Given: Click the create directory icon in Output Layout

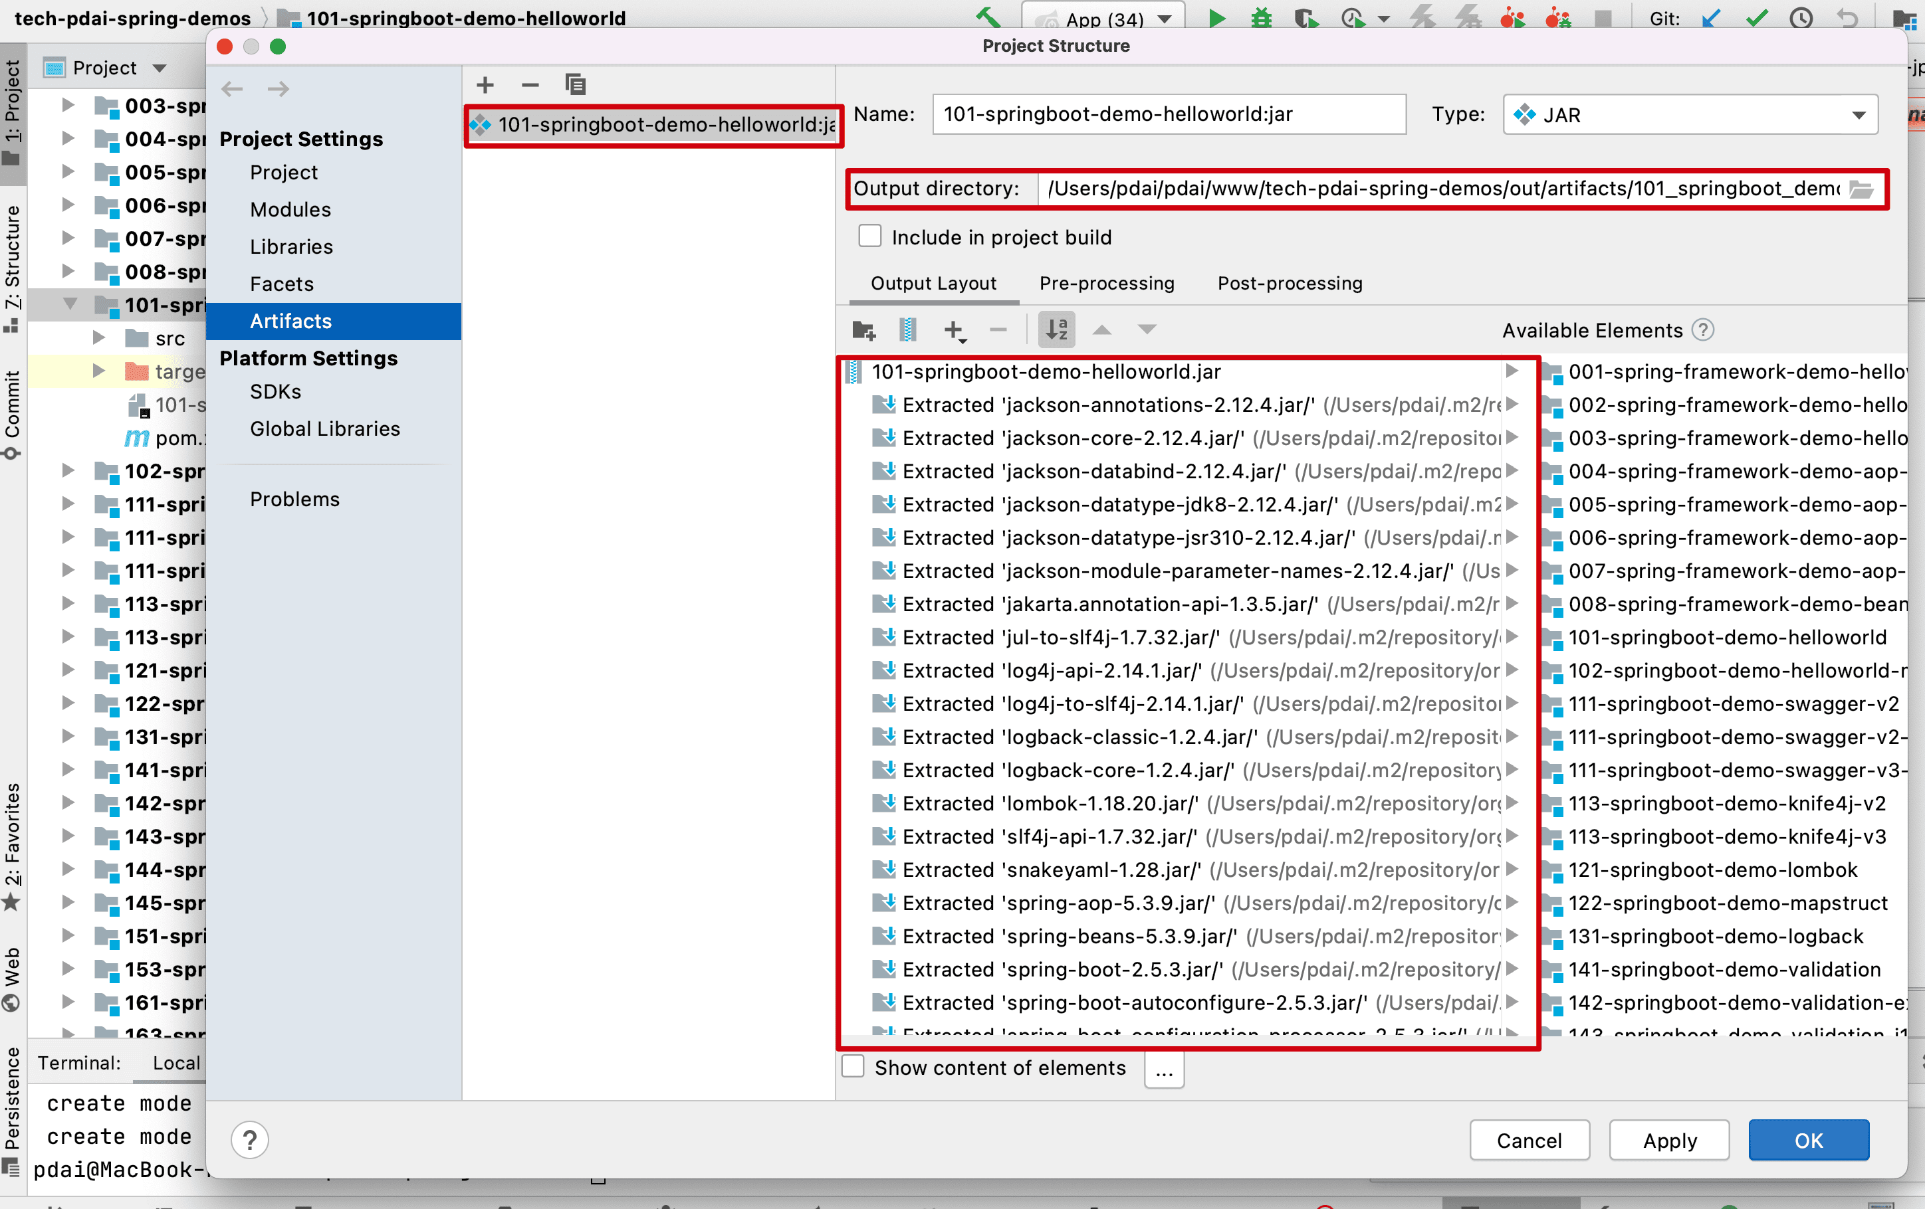Looking at the screenshot, I should click(863, 329).
